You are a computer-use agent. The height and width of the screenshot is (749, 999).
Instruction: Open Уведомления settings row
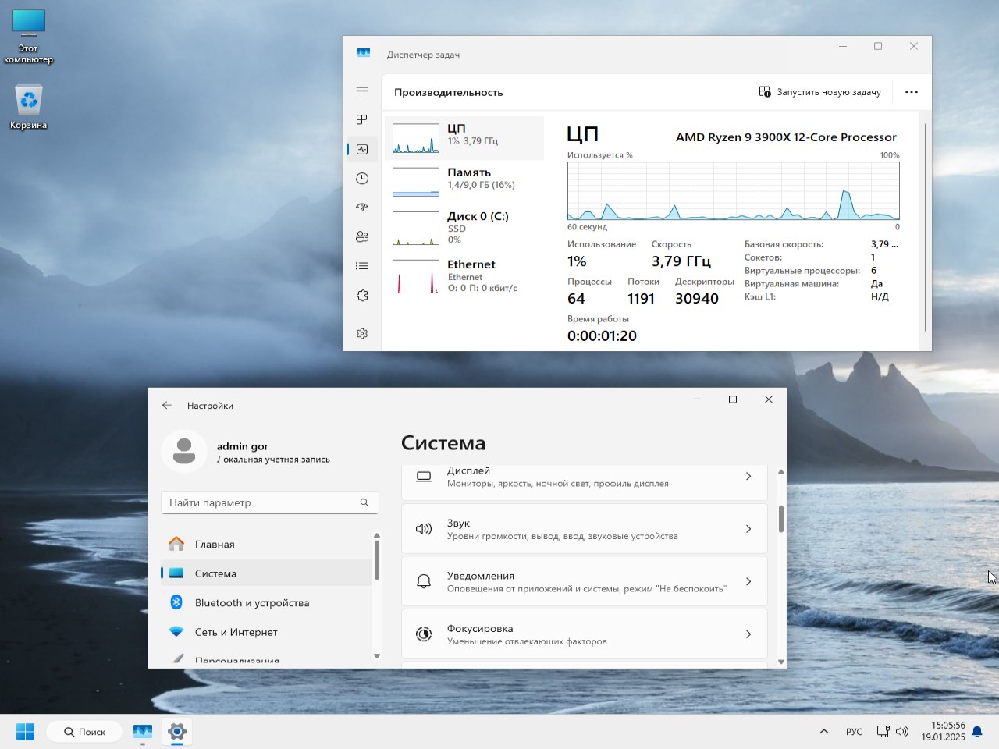[x=584, y=581]
